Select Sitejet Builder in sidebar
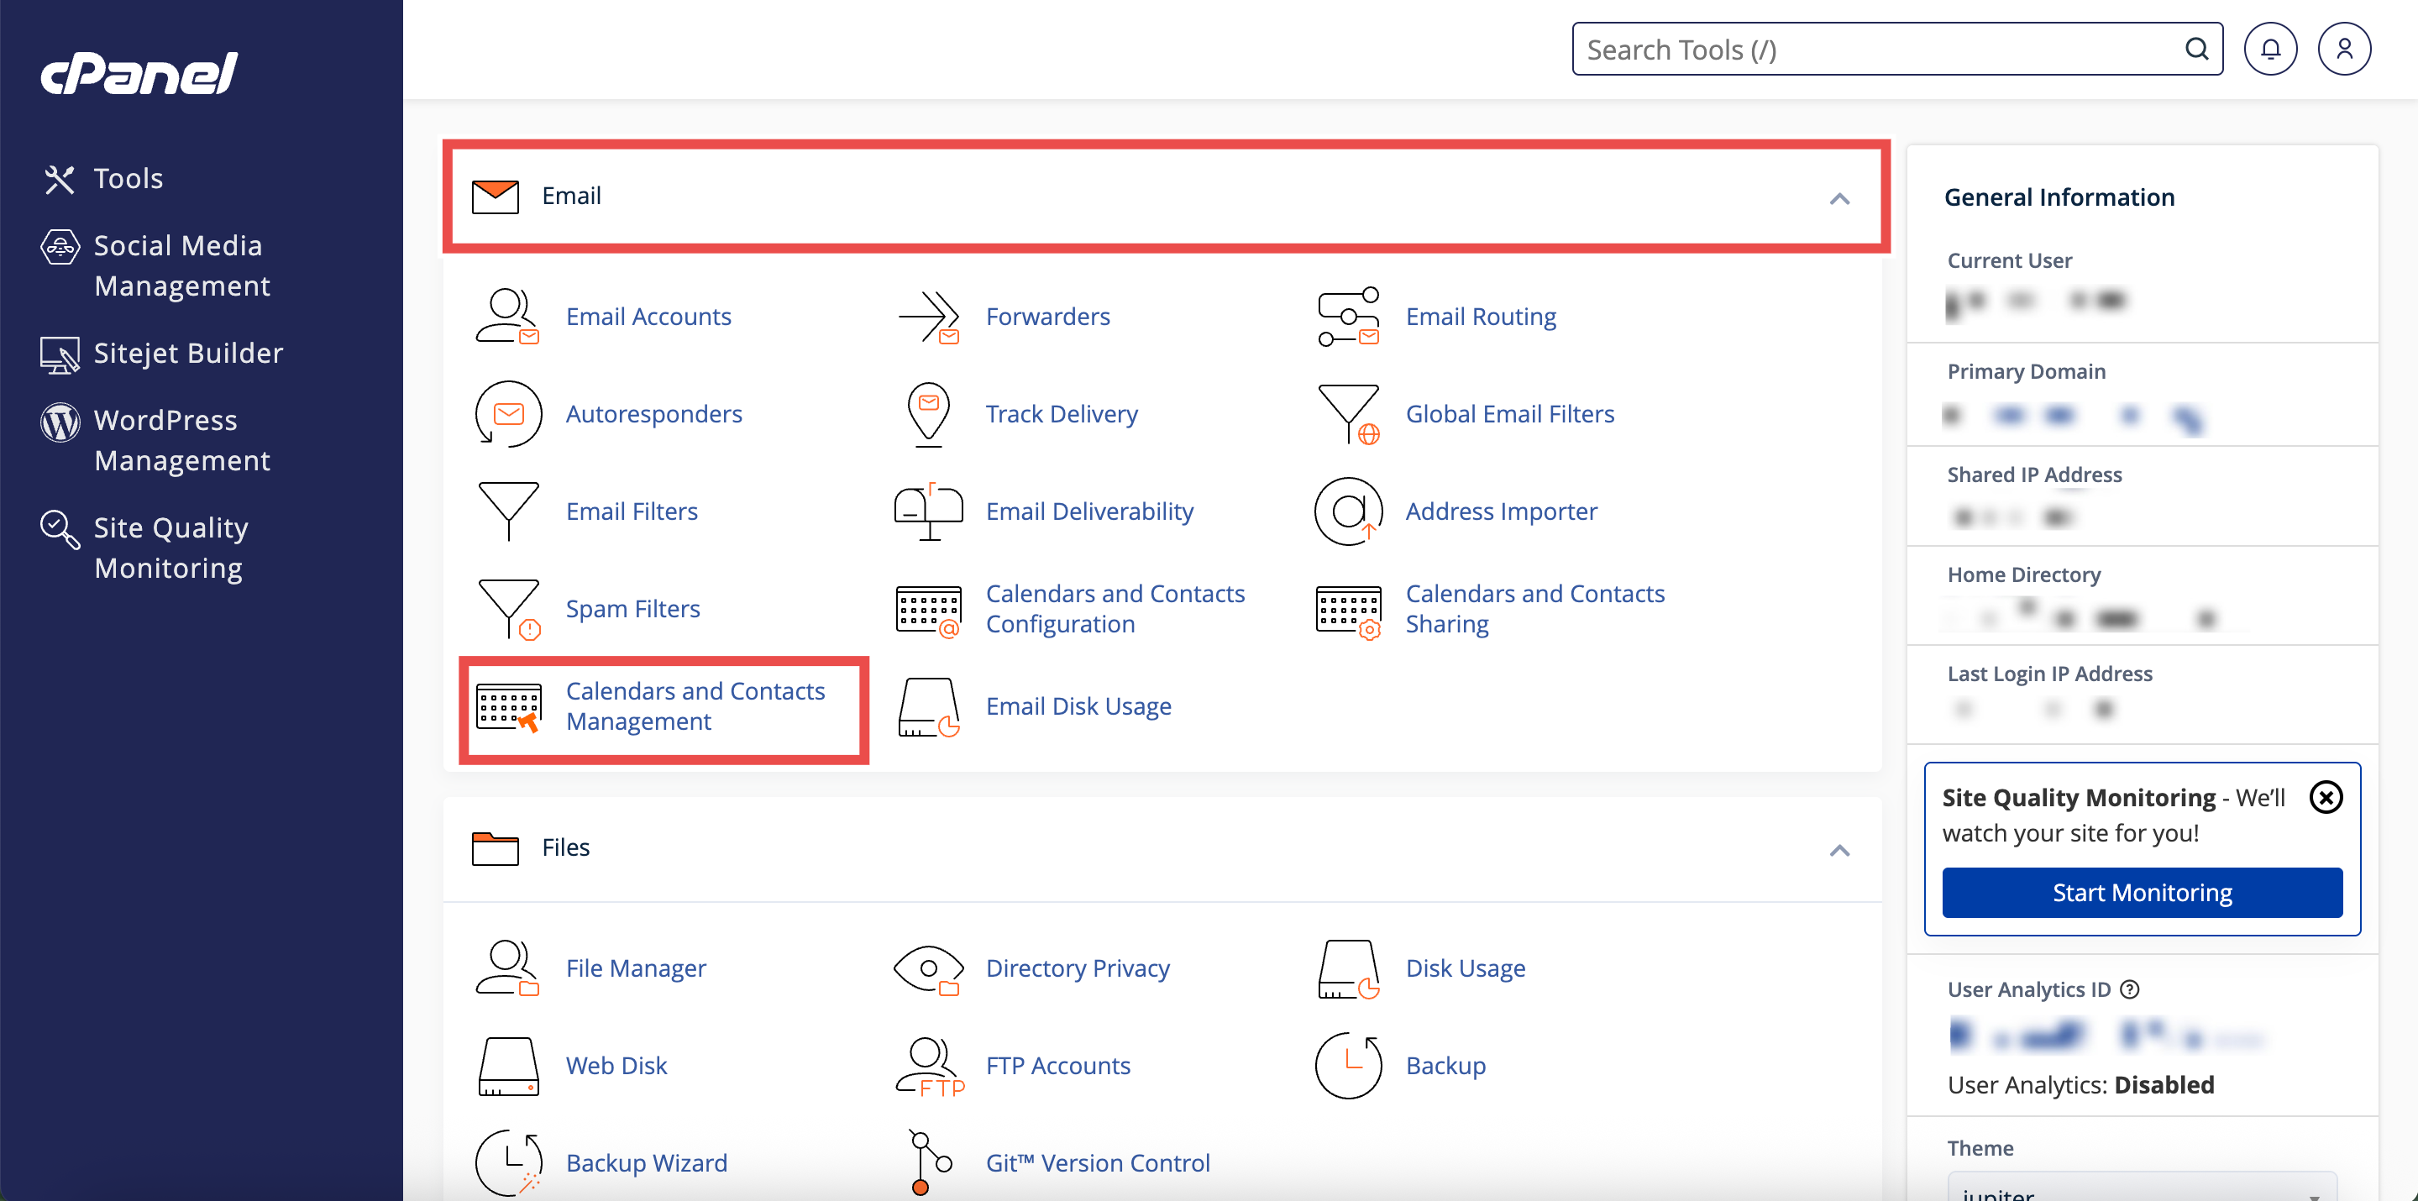 tap(188, 353)
